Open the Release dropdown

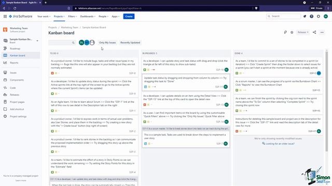pyautogui.click(x=303, y=32)
